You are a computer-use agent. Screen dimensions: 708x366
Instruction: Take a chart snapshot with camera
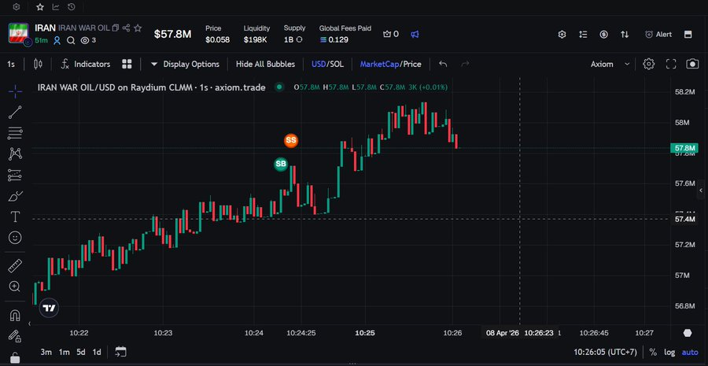[x=692, y=65]
